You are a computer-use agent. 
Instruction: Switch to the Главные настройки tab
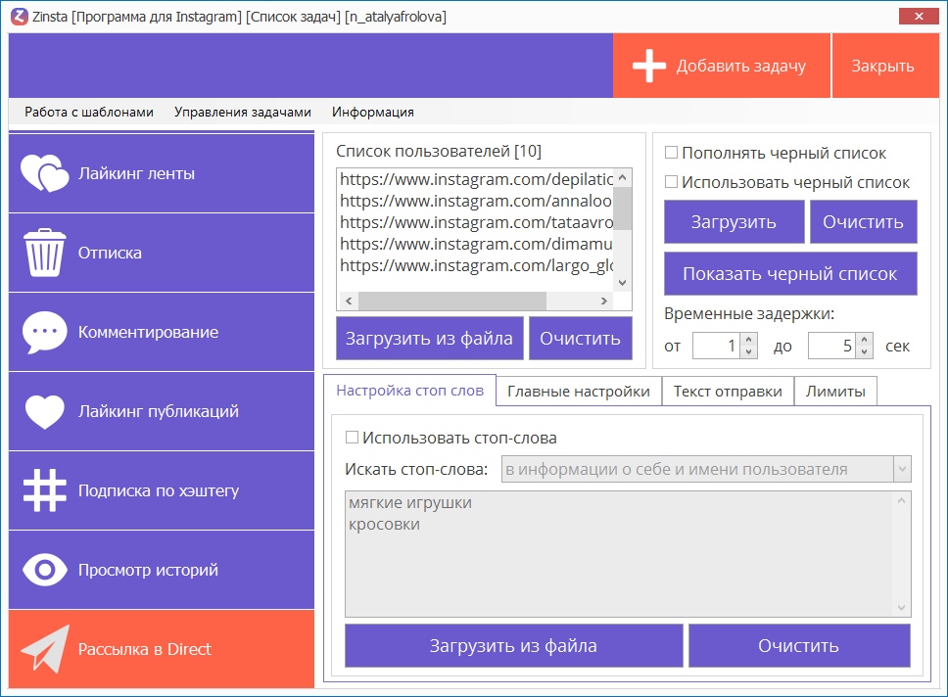579,392
